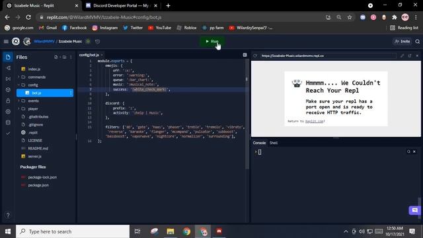
Task: Close the webview pane
Action: (417, 56)
